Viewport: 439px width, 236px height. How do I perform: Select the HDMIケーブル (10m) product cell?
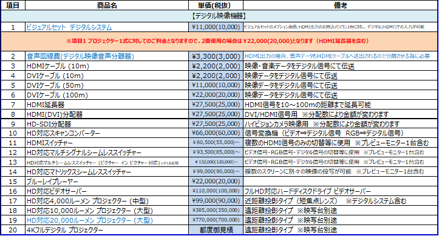pos(107,66)
